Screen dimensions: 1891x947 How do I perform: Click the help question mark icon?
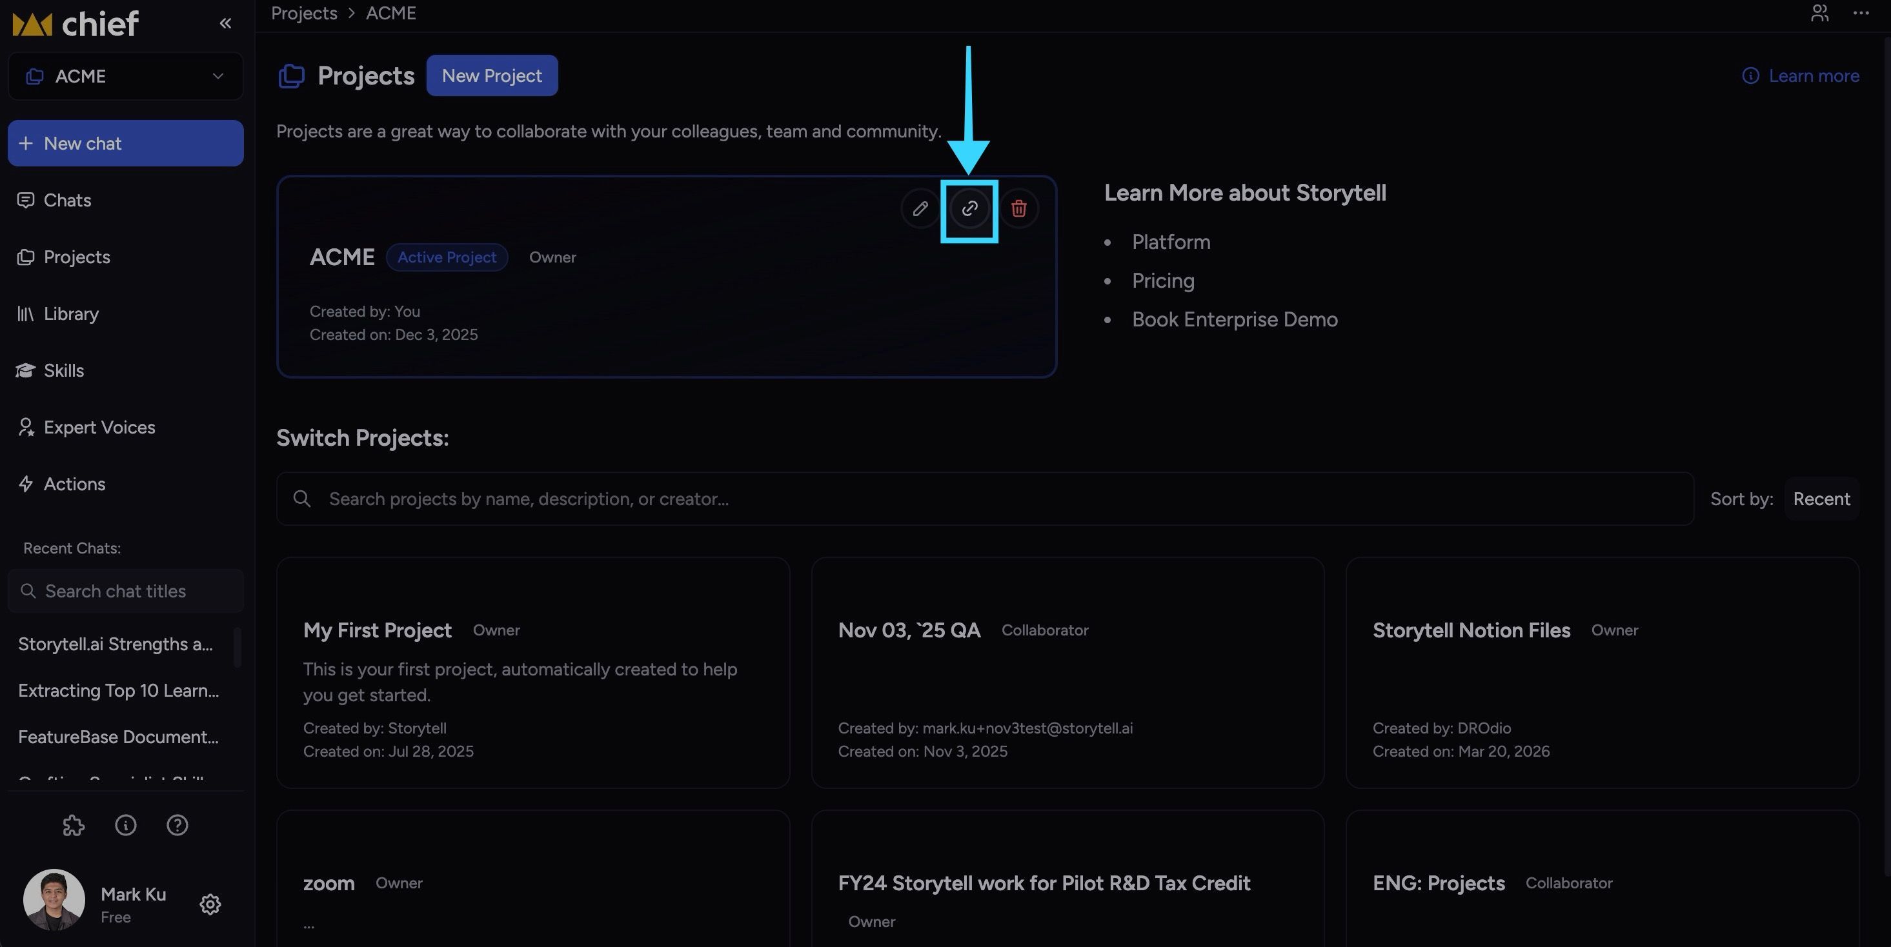177,825
